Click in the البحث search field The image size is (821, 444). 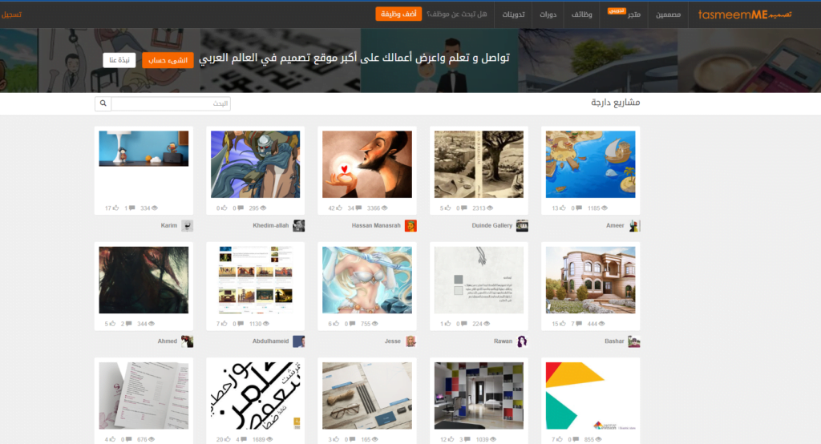(x=171, y=103)
